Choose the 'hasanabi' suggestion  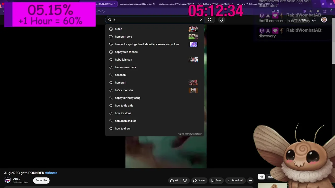[x=154, y=75]
